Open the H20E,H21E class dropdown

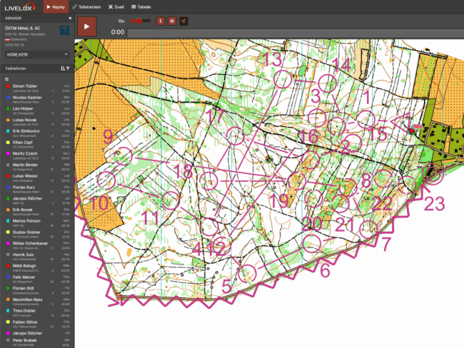coord(37,53)
